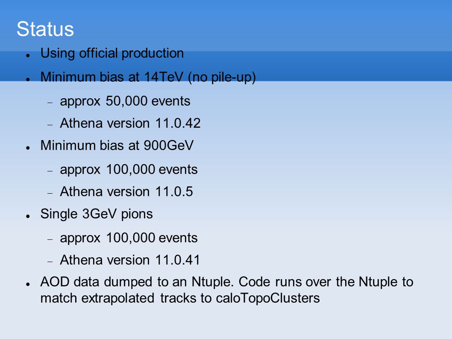Click 'Athena version 11.0.42' text
Viewport: 452px width, 339px height.
pyautogui.click(x=130, y=123)
